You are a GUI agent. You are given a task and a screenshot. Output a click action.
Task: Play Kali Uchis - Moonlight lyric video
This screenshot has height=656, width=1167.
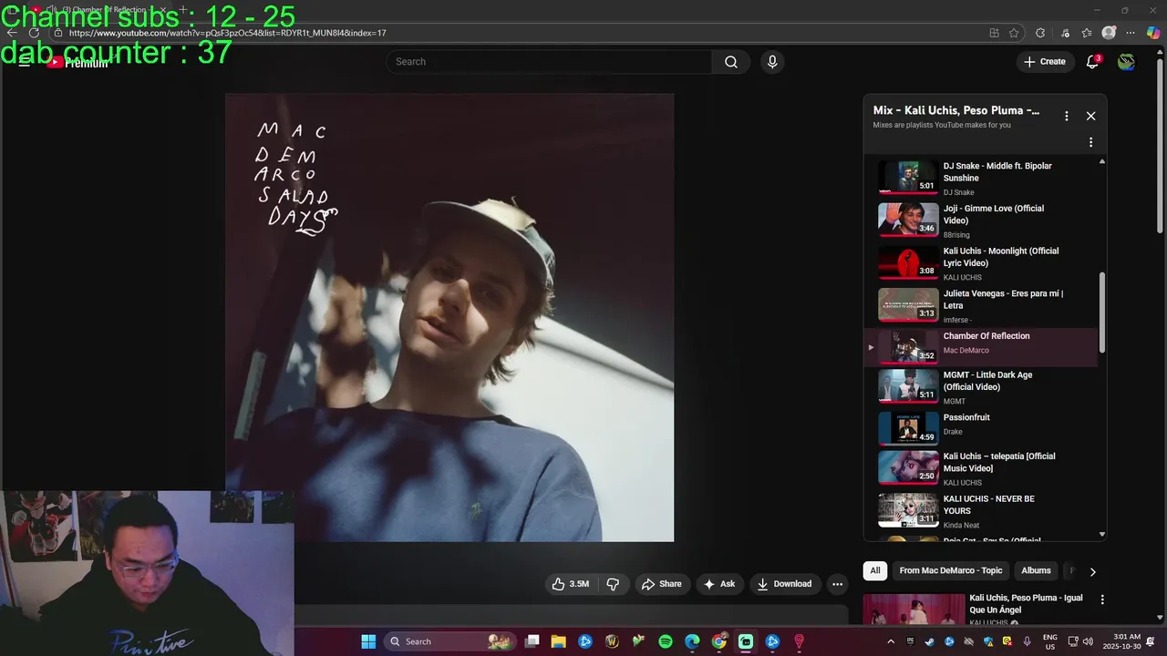(x=980, y=262)
